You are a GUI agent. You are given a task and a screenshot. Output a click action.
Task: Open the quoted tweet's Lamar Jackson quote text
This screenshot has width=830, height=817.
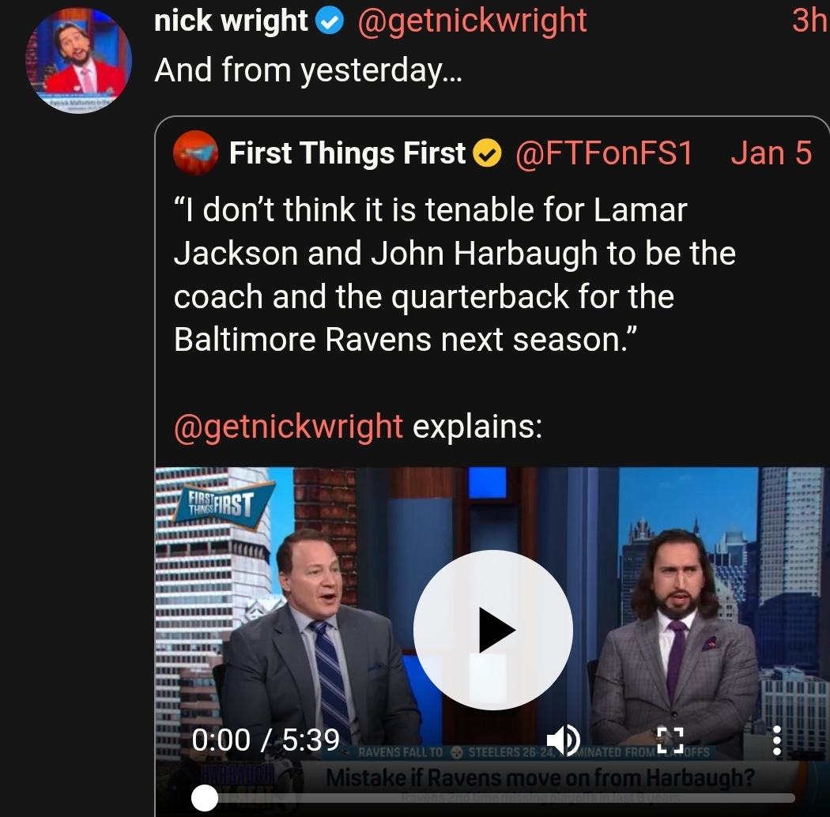pyautogui.click(x=455, y=274)
